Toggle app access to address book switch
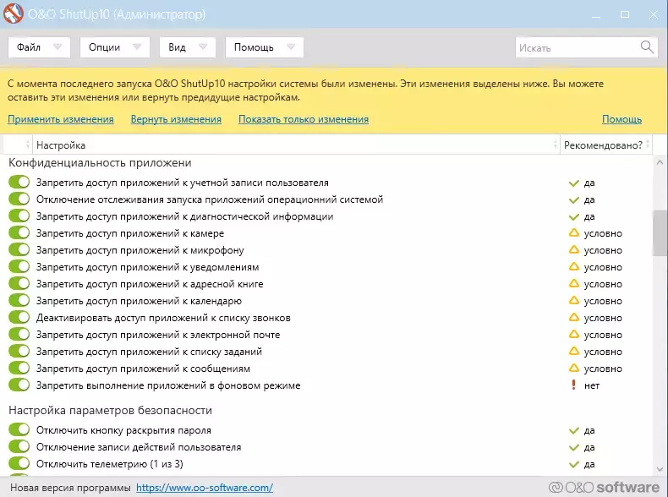The image size is (668, 497). [19, 283]
